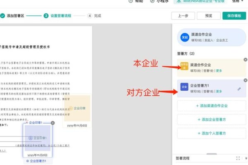Click the 帮助 help icon

(131, 1)
